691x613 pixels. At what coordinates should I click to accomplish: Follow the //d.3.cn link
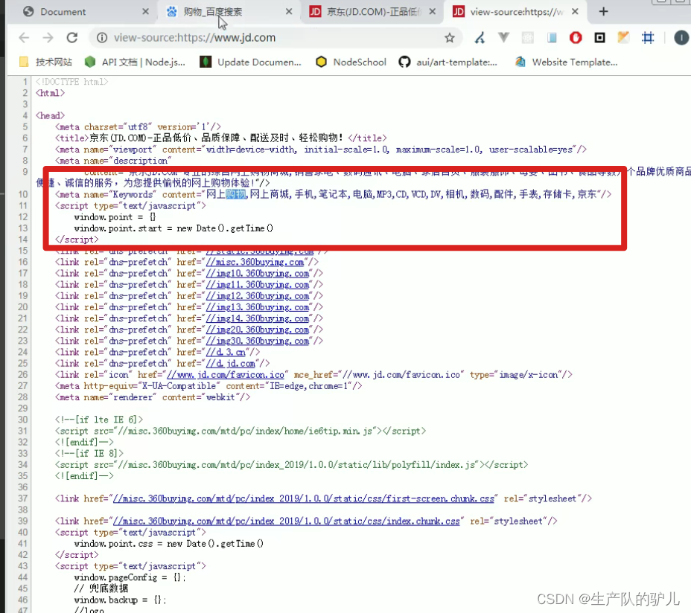pyautogui.click(x=226, y=353)
